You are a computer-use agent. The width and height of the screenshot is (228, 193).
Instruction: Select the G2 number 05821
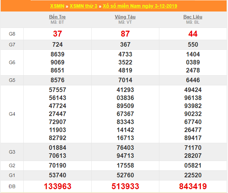tap(193, 165)
